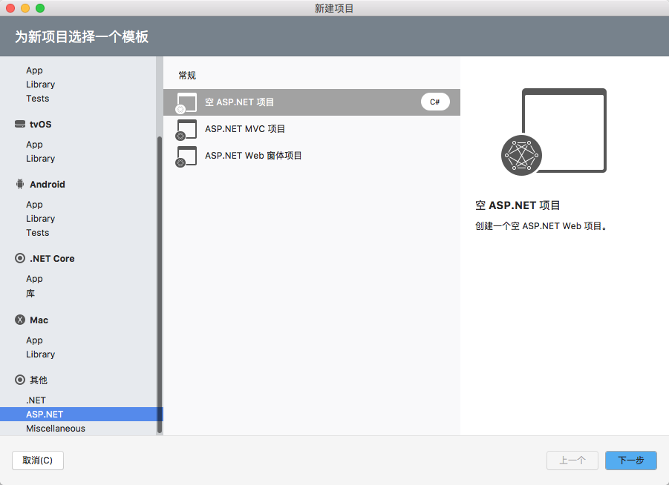
Task: Click the 其他 heading
Action: point(39,380)
